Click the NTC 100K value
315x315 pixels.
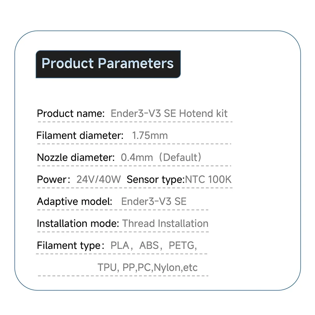click(x=208, y=180)
